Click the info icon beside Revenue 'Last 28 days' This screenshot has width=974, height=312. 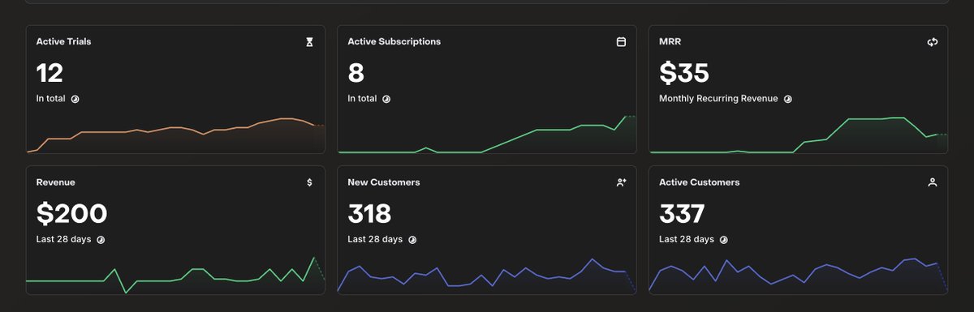101,240
